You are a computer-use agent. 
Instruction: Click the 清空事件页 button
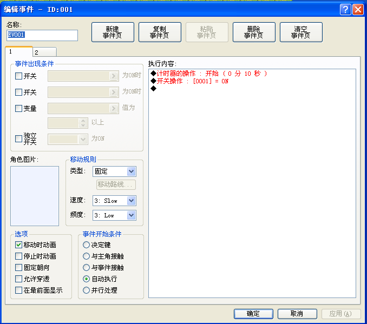[x=301, y=32]
